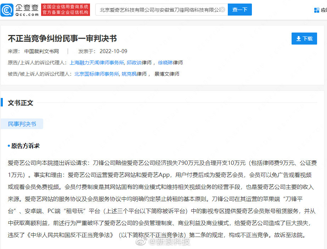This screenshot has height=249, width=327.
Task: Open lawyer 邱政谈 profile link
Action: pyautogui.click(x=134, y=63)
